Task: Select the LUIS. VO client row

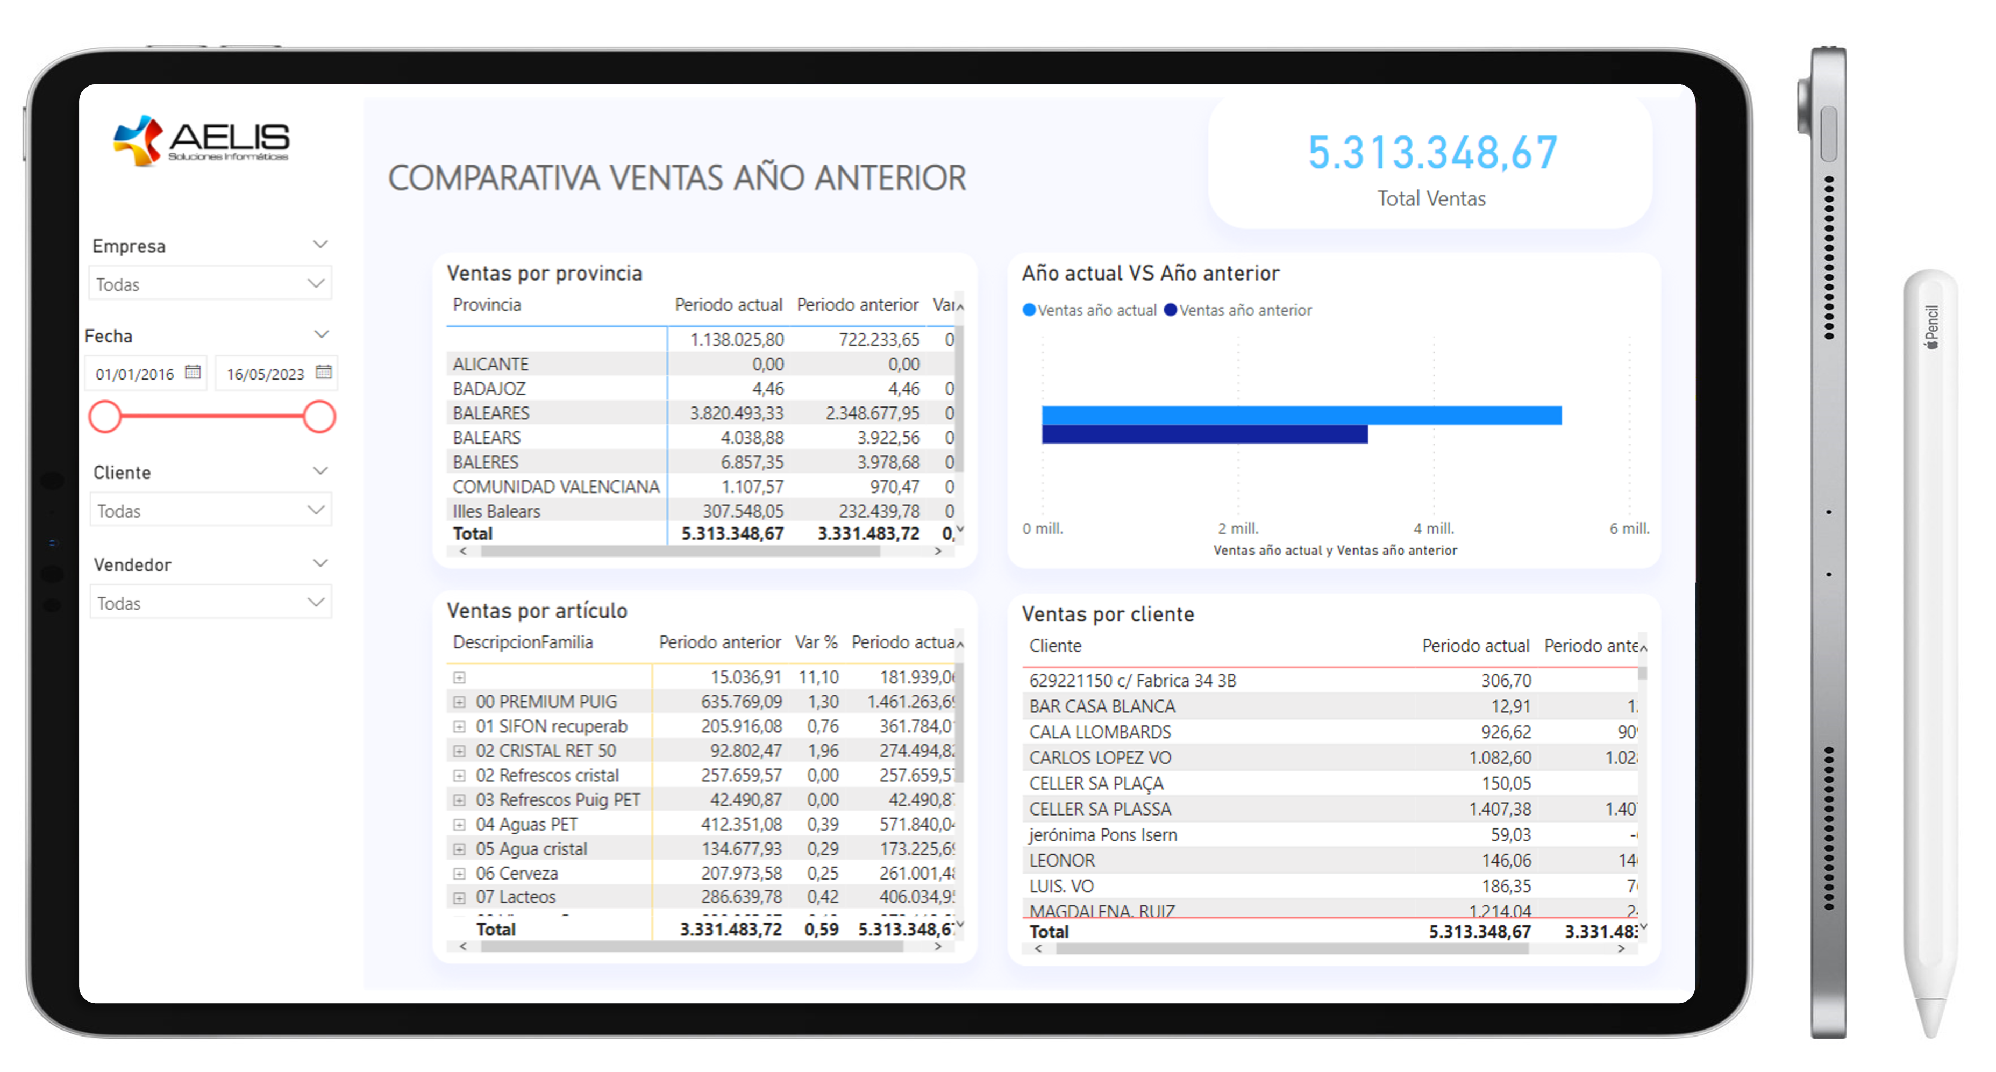Action: (1330, 885)
